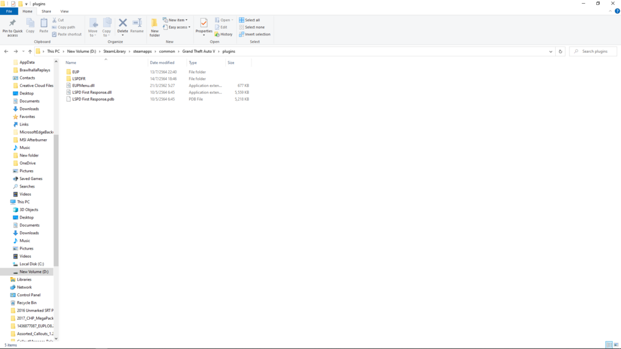Click Paste shortcut in ribbon

point(66,34)
